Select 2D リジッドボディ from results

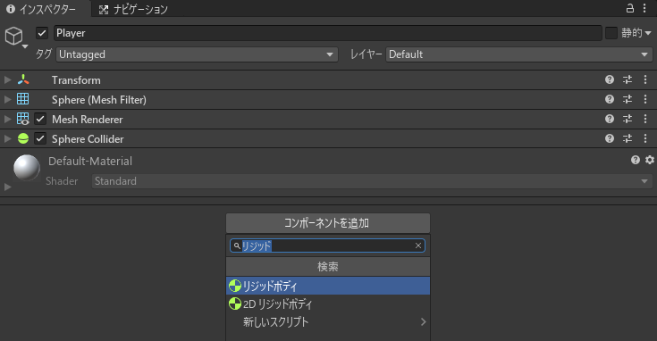click(x=328, y=304)
